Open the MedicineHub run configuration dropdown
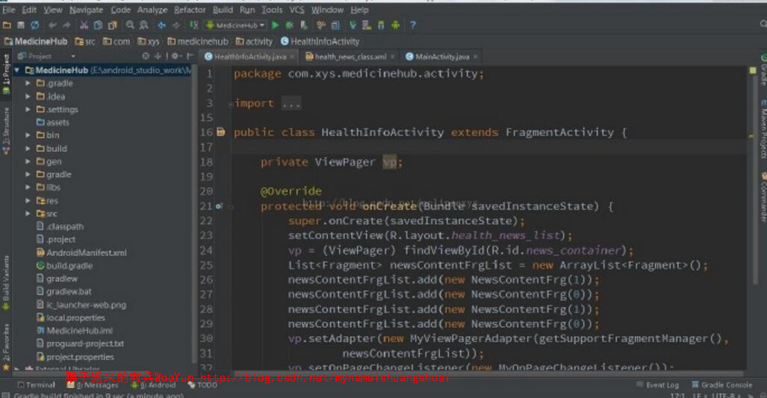The height and width of the screenshot is (398, 767). (235, 25)
